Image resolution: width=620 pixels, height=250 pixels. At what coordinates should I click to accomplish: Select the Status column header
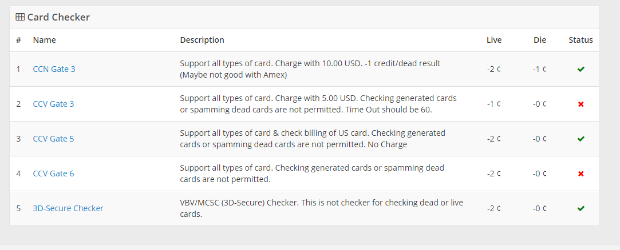(580, 40)
